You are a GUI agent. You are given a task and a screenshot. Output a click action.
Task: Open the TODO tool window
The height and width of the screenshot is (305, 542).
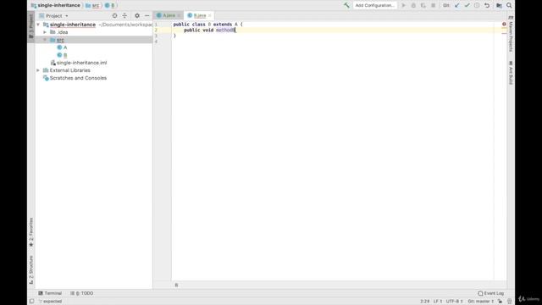coord(82,293)
